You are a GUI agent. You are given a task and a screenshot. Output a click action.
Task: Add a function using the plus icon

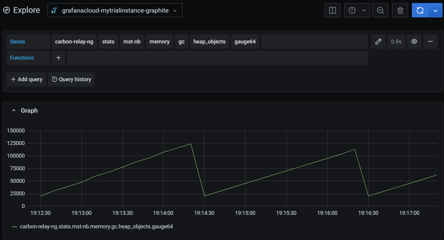(58, 58)
